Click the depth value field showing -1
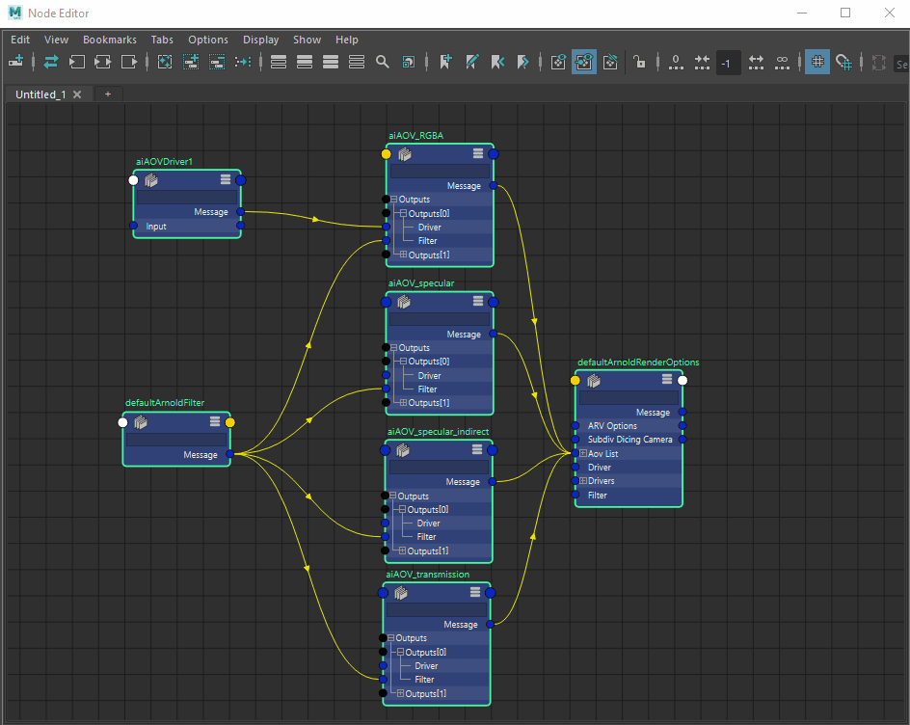Viewport: 910px width, 725px height. [727, 63]
